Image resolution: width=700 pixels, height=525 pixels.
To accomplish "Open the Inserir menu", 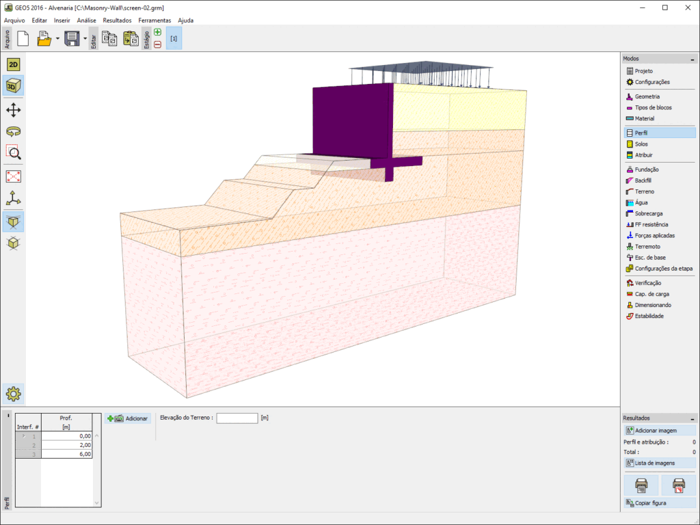I will click(x=62, y=20).
